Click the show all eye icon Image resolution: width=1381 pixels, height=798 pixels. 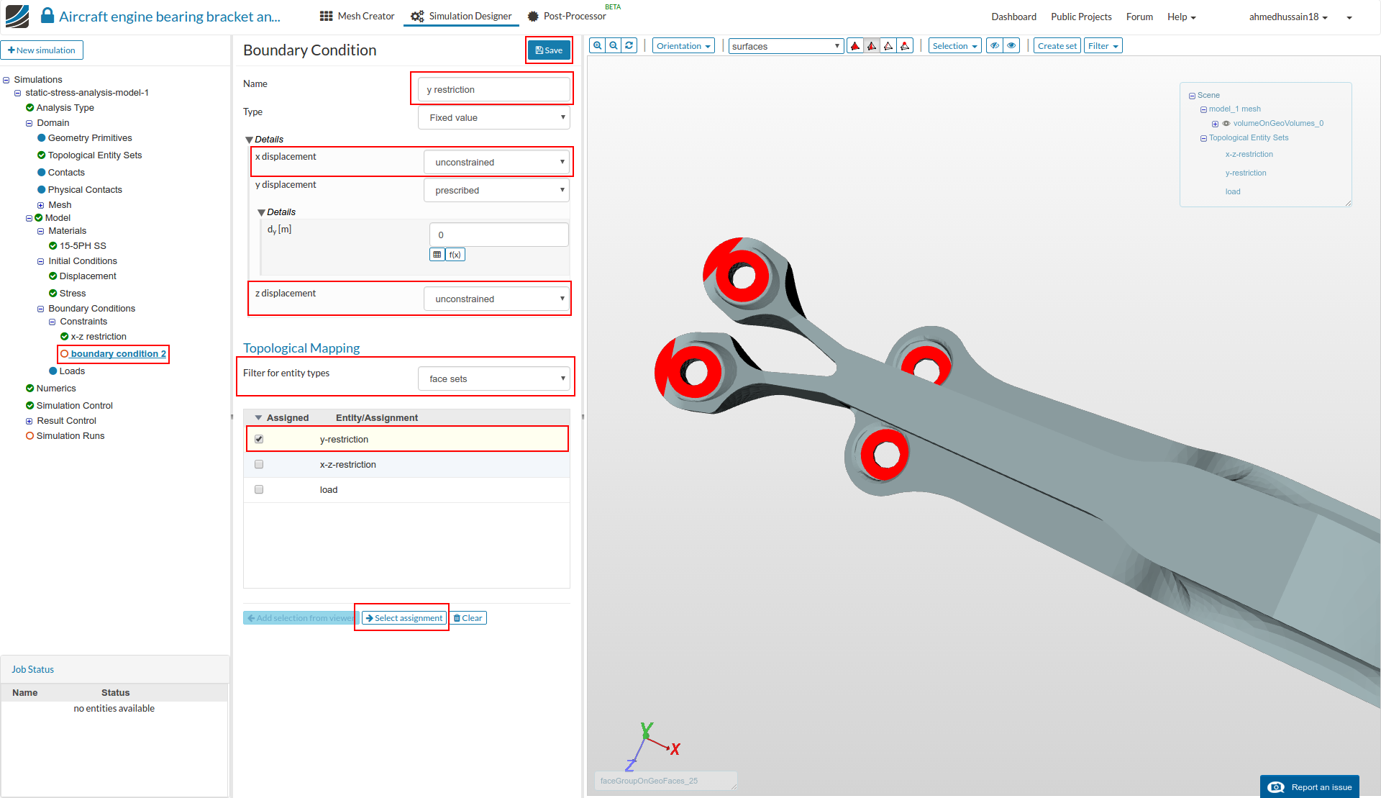1011,46
